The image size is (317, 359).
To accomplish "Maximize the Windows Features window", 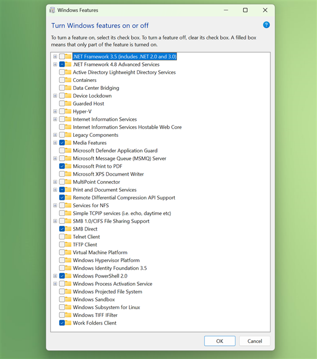I will tap(246, 10).
